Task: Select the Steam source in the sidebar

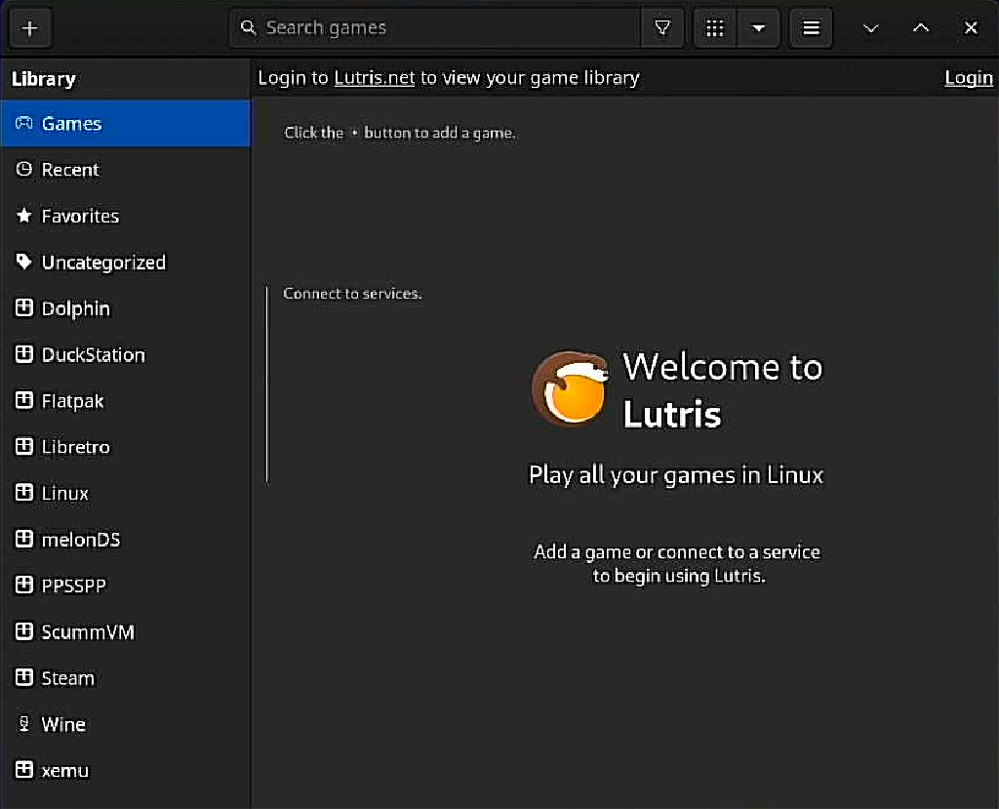Action: point(67,678)
